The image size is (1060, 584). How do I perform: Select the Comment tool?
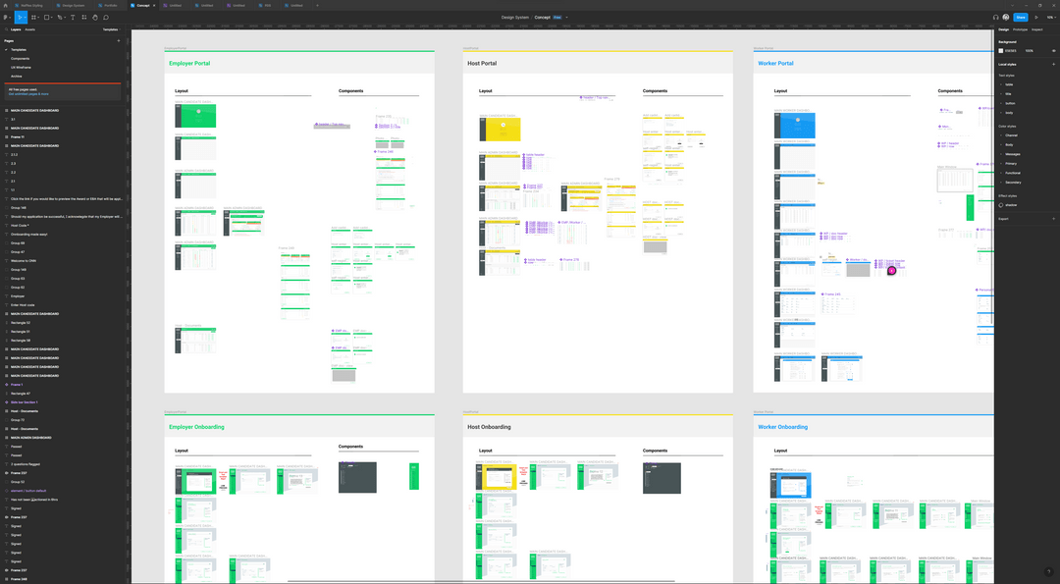coord(106,17)
